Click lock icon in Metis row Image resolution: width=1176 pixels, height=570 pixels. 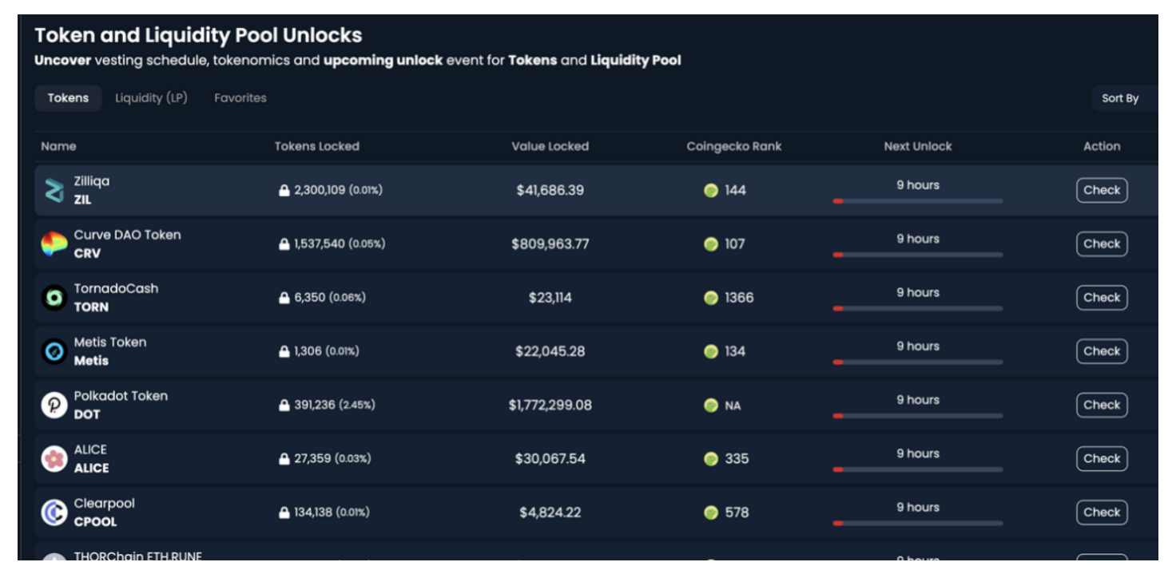click(x=284, y=351)
